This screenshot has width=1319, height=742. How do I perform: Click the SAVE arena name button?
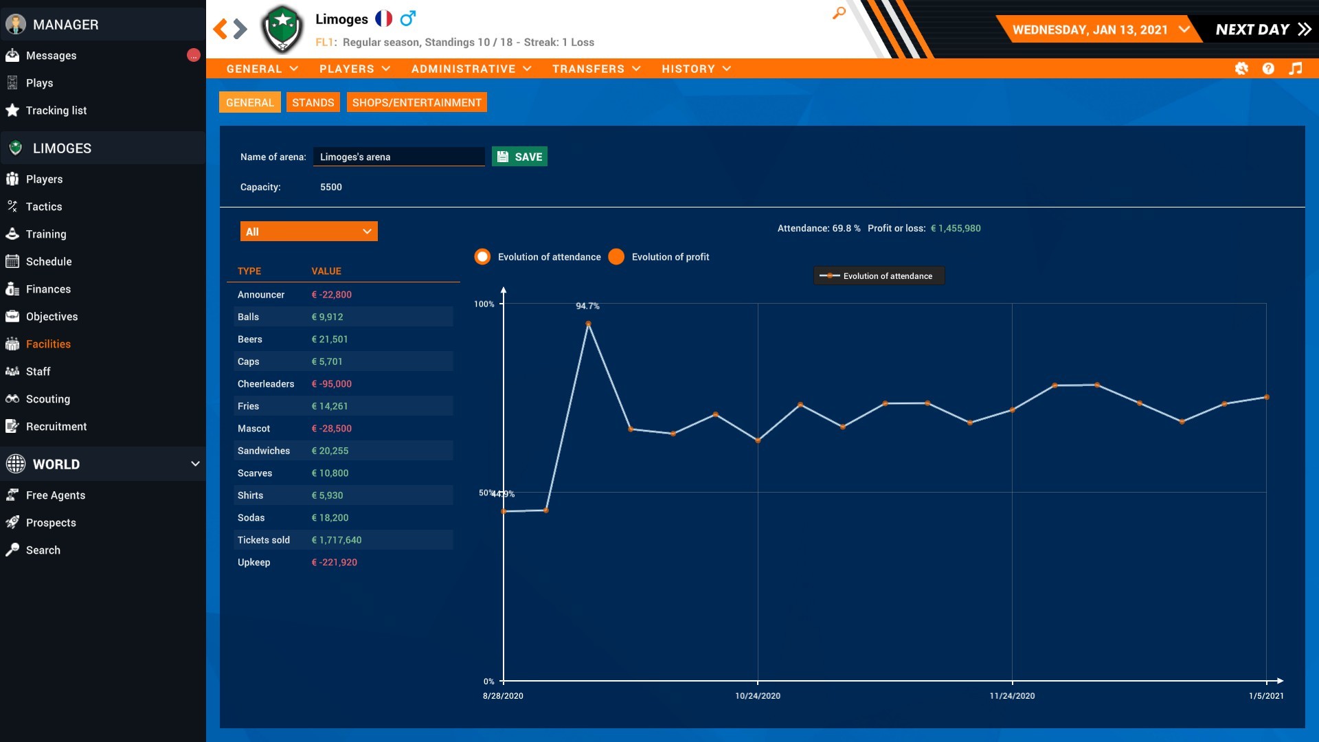(519, 157)
